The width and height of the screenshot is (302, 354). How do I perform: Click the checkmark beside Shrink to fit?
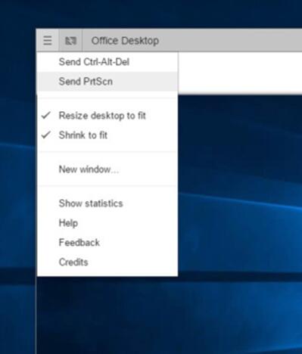point(46,135)
